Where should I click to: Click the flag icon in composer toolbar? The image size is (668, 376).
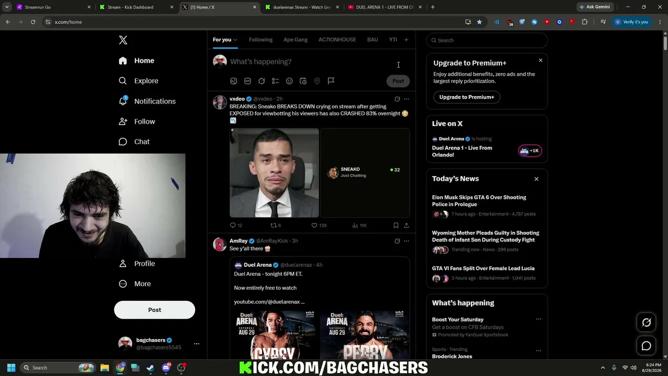pyautogui.click(x=331, y=81)
